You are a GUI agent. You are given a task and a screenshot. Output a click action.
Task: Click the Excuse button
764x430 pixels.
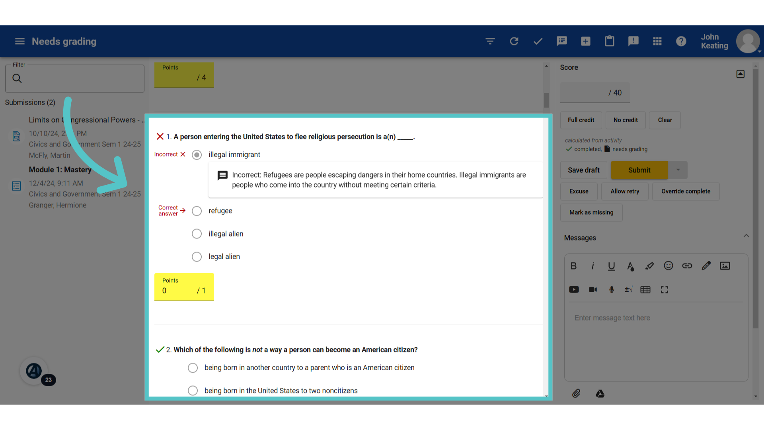(579, 192)
